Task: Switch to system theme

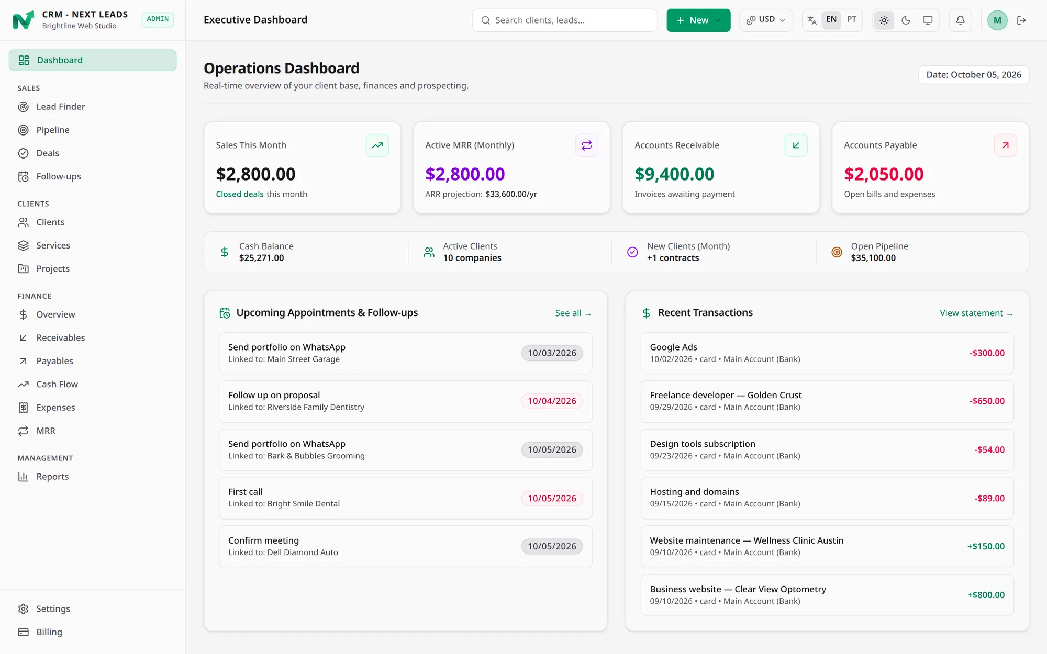Action: click(x=927, y=20)
